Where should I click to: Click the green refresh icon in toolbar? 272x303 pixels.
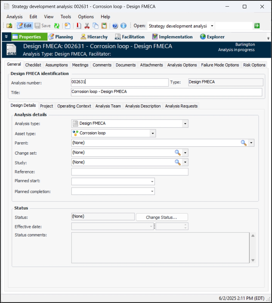pos(57,26)
